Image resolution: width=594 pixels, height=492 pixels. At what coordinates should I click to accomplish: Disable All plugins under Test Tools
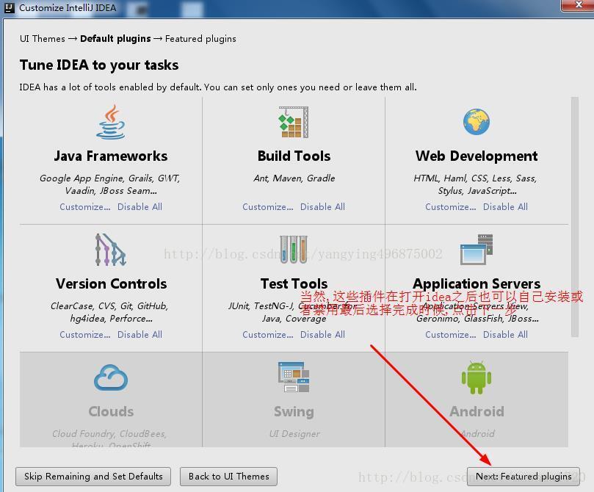pyautogui.click(x=322, y=334)
